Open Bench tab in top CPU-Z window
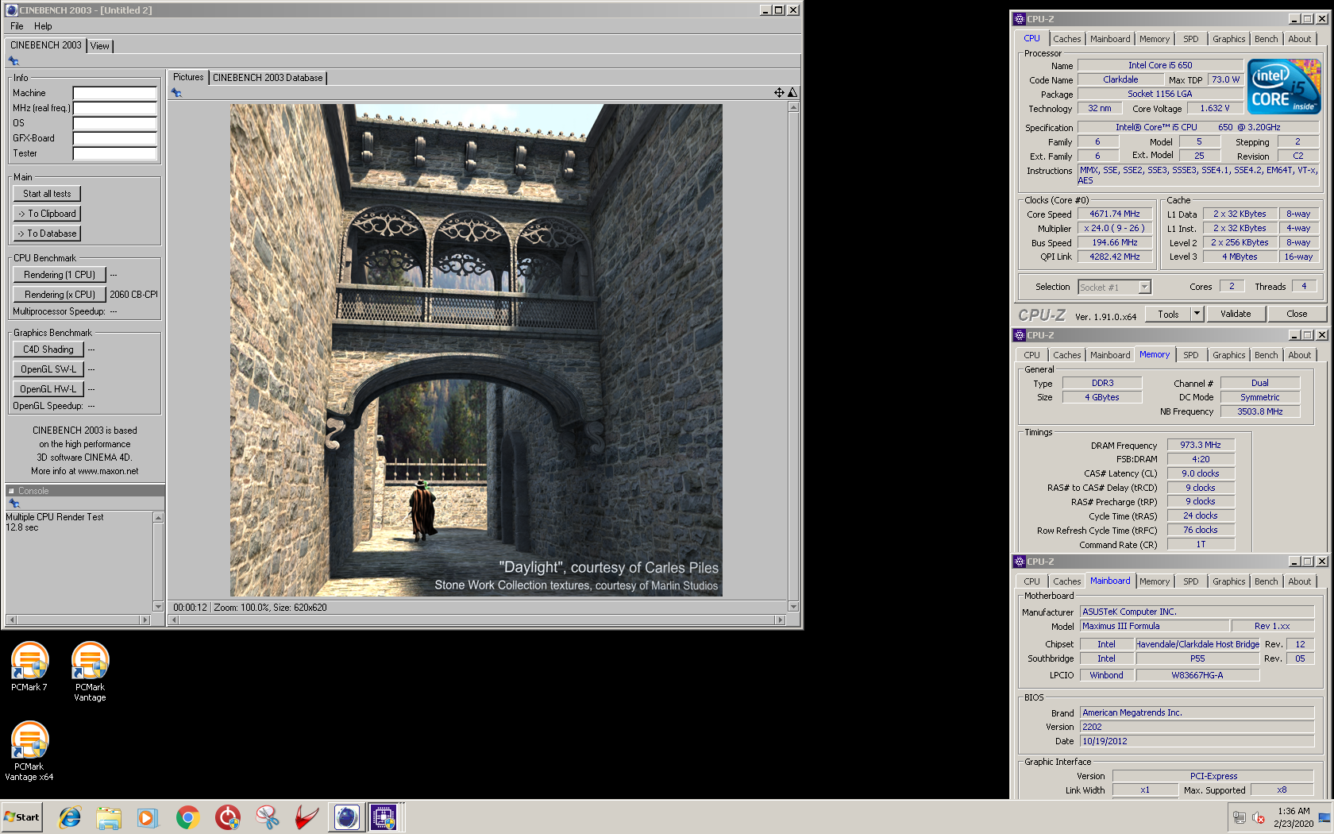This screenshot has width=1334, height=834. coord(1267,39)
